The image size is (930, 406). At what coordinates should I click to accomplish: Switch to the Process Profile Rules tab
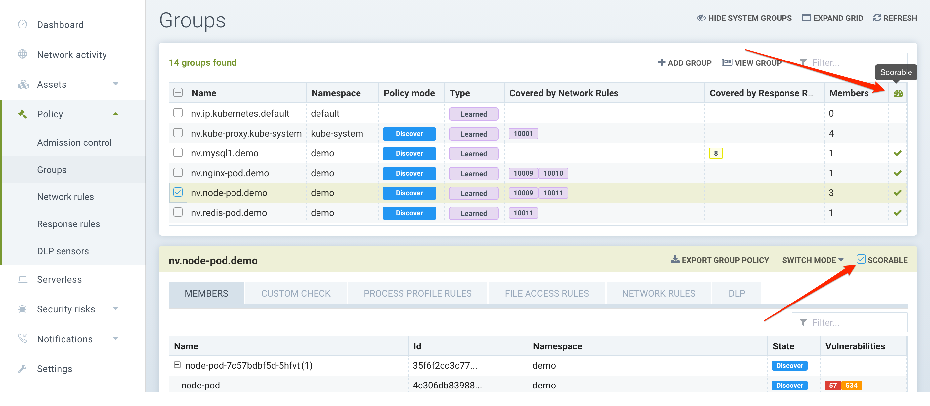click(417, 293)
